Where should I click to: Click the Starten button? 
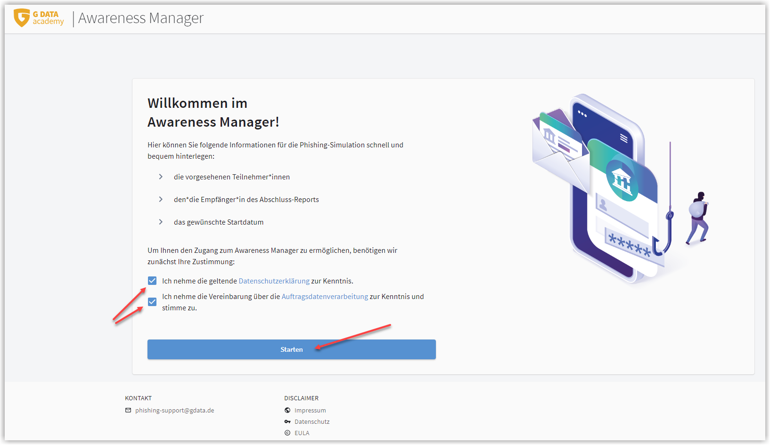tap(292, 349)
